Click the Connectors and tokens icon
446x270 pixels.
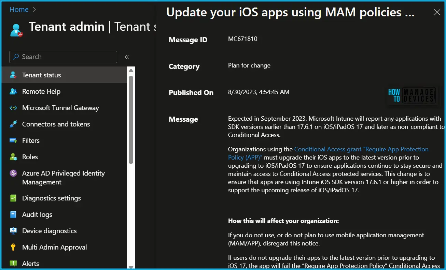[13, 124]
